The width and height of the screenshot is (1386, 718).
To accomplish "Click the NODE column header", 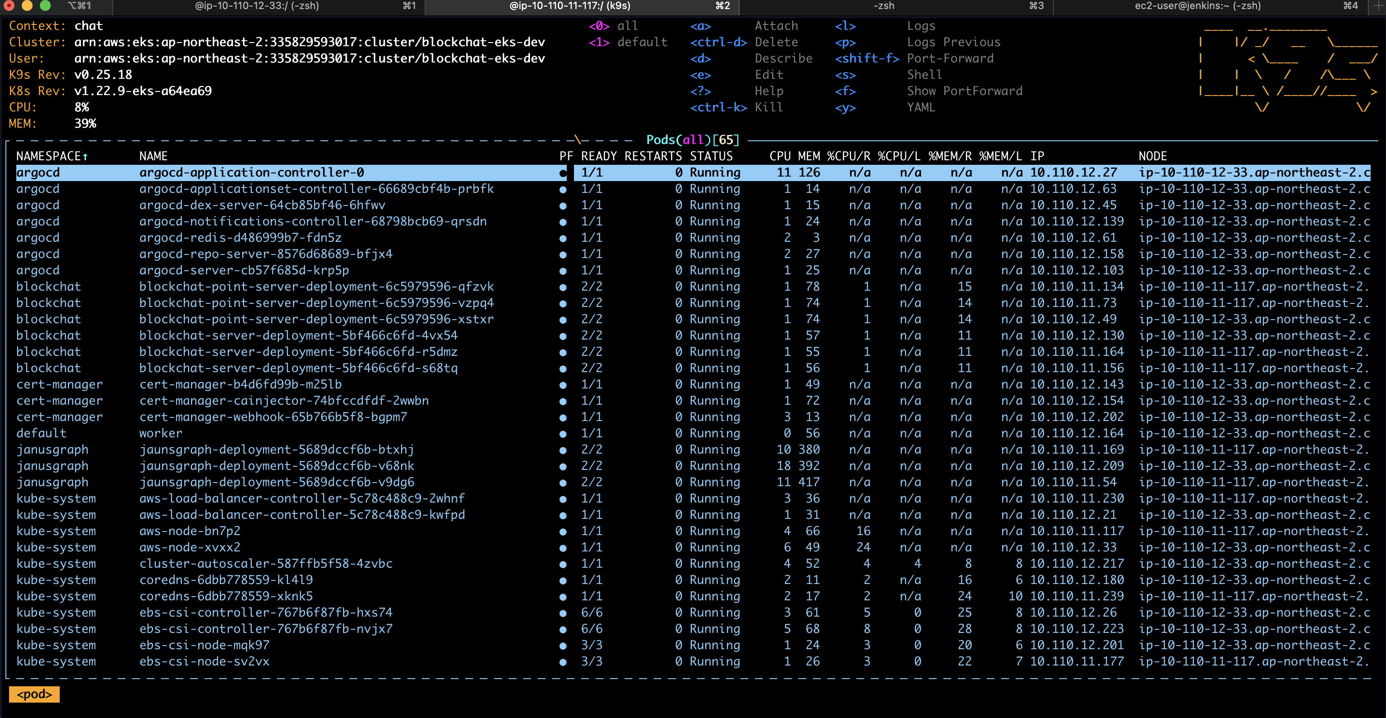I will point(1152,156).
